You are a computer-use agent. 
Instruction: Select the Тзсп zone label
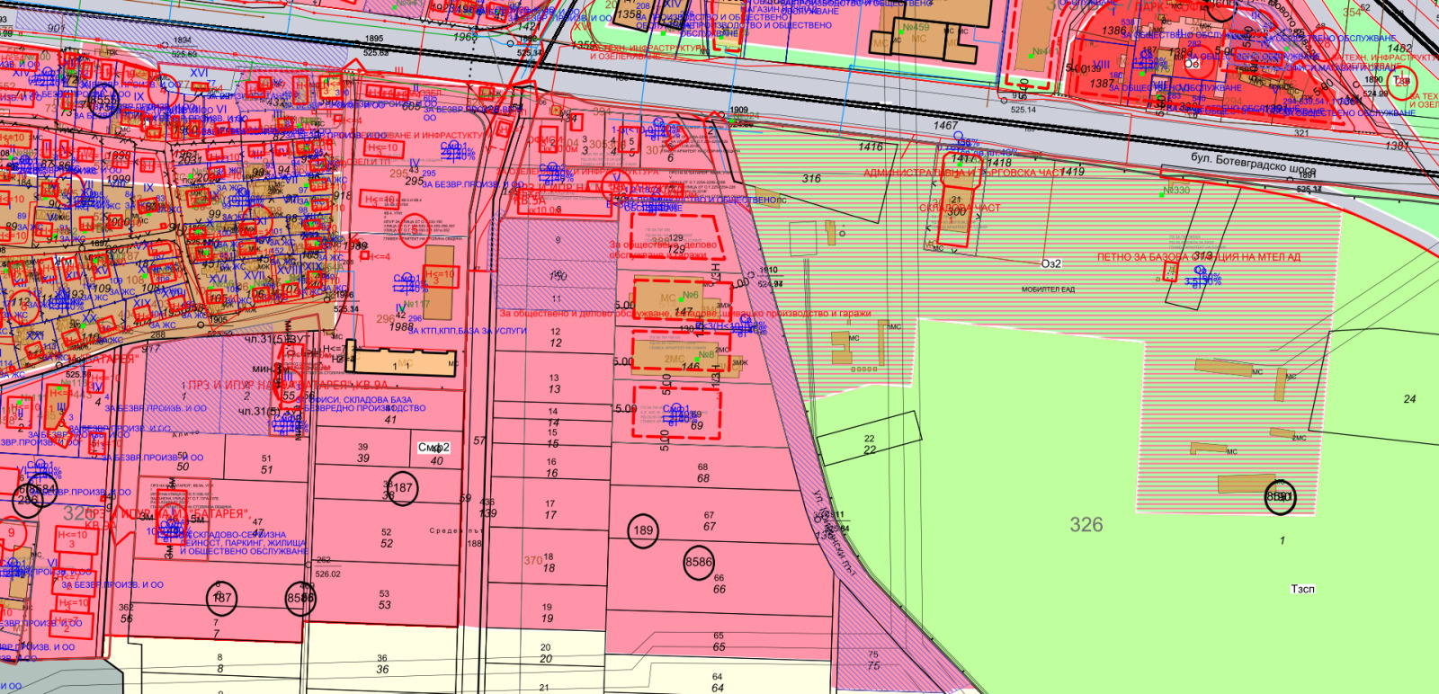[1302, 589]
